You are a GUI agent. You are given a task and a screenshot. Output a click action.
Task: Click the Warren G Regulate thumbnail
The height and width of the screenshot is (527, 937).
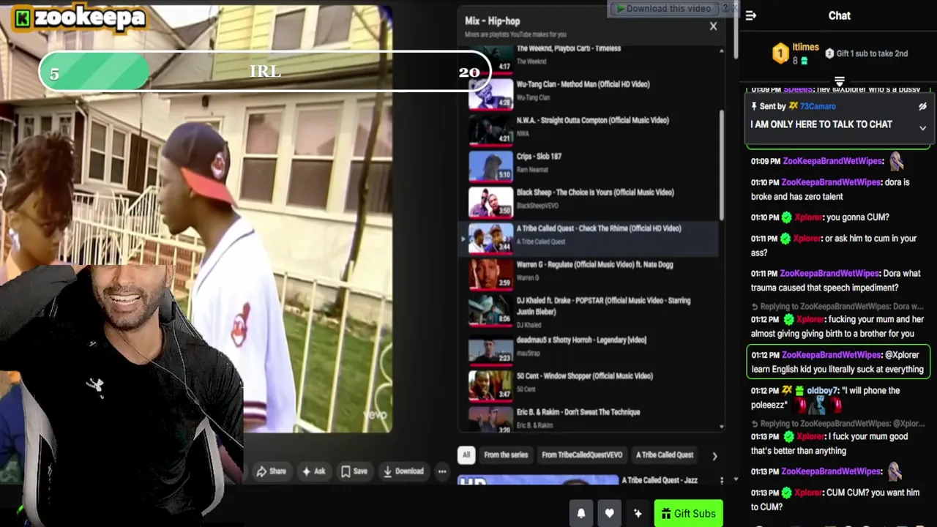coord(490,274)
